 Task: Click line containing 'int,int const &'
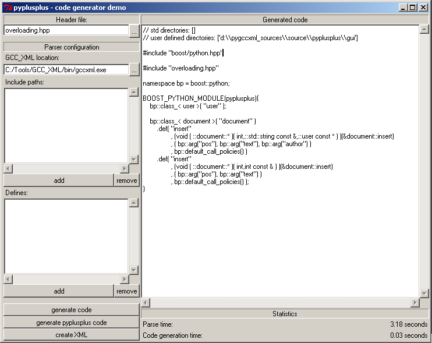click(x=252, y=167)
